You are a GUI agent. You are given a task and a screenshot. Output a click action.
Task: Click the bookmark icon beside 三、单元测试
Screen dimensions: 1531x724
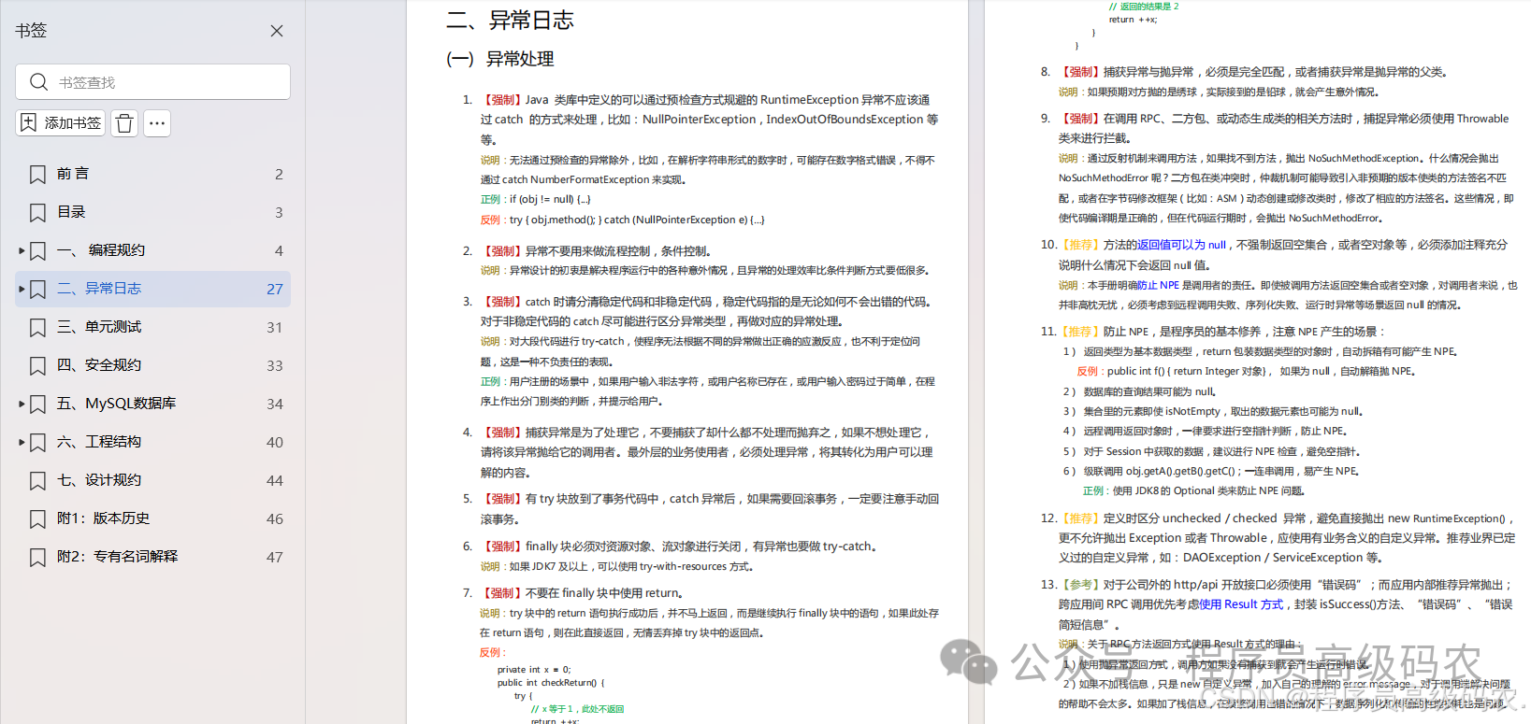point(37,328)
